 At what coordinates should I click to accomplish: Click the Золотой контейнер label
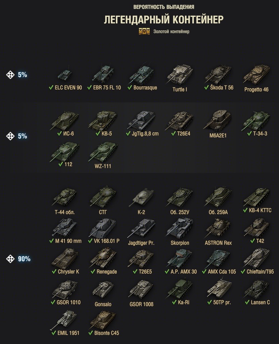tap(171, 31)
